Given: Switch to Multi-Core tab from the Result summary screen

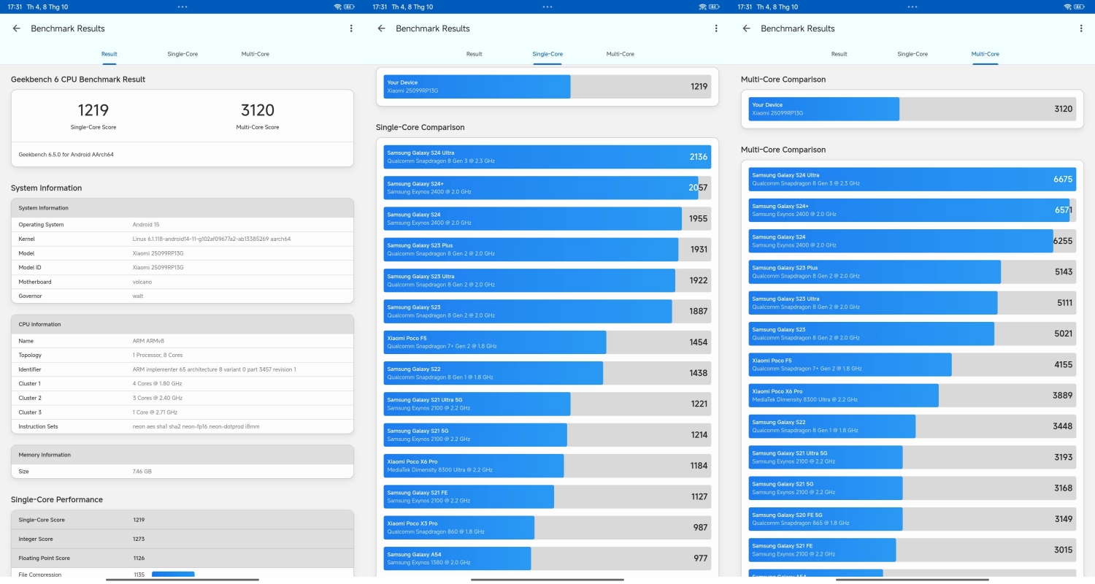Looking at the screenshot, I should (x=255, y=54).
